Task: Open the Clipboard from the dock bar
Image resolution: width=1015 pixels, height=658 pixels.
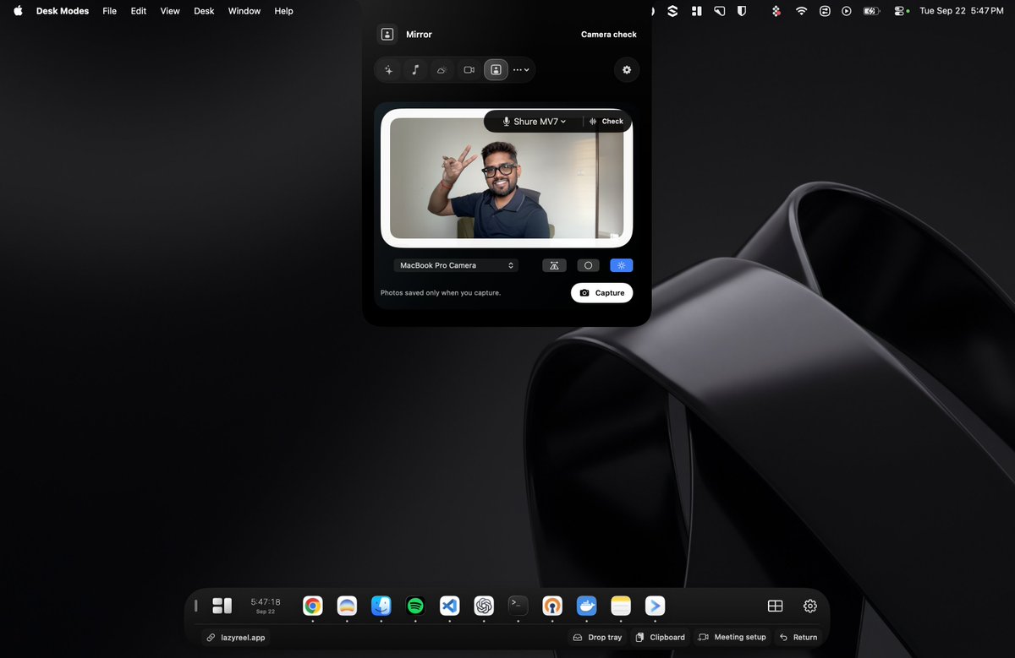Action: pos(661,637)
